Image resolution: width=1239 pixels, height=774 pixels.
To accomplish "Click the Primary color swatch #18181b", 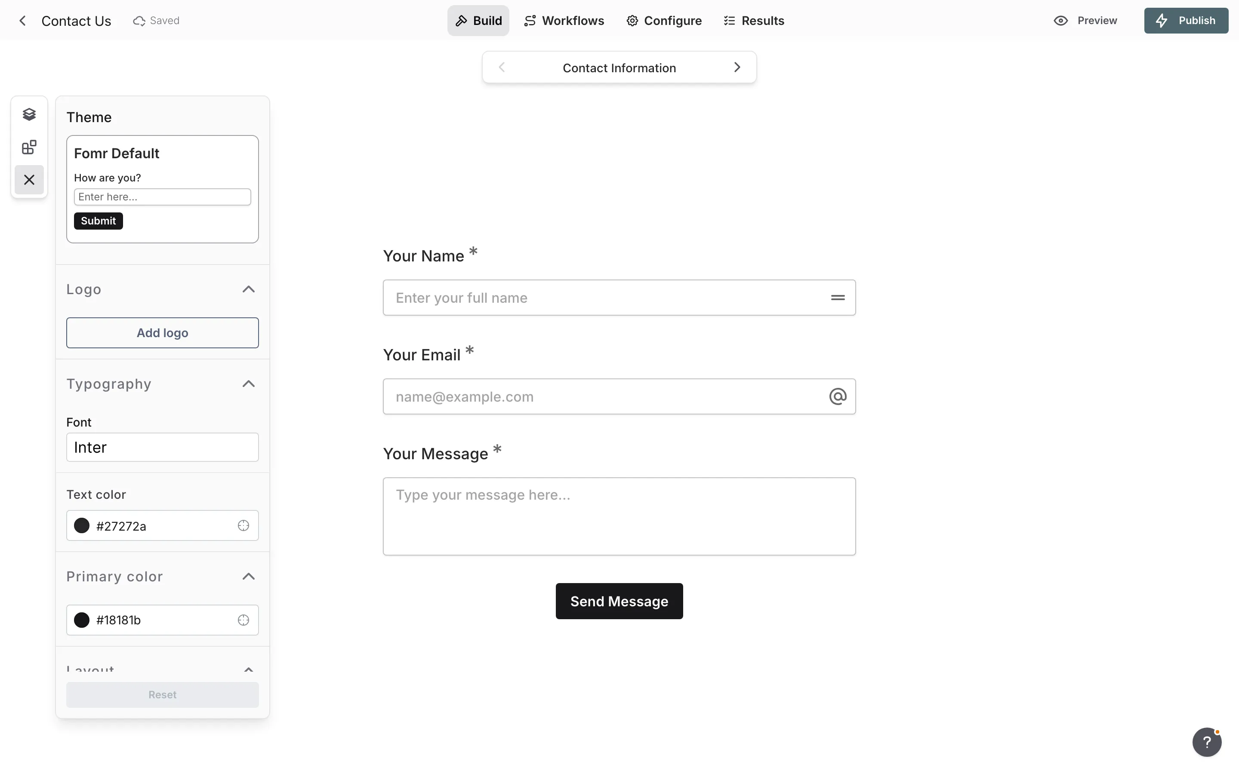I will pos(82,620).
